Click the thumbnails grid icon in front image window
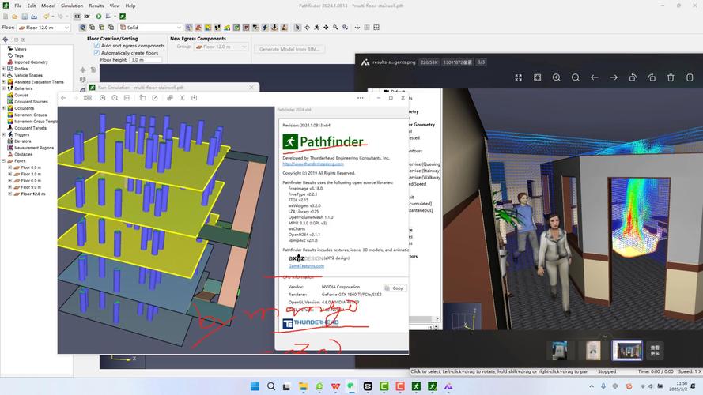Image resolution: width=703 pixels, height=395 pixels. pos(88,98)
